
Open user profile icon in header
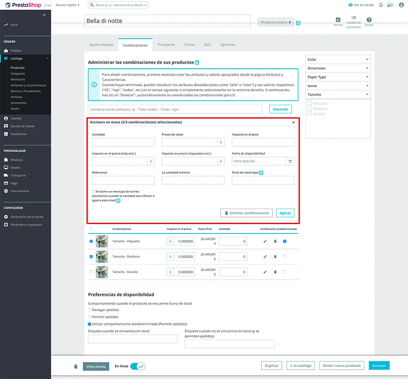401,5
